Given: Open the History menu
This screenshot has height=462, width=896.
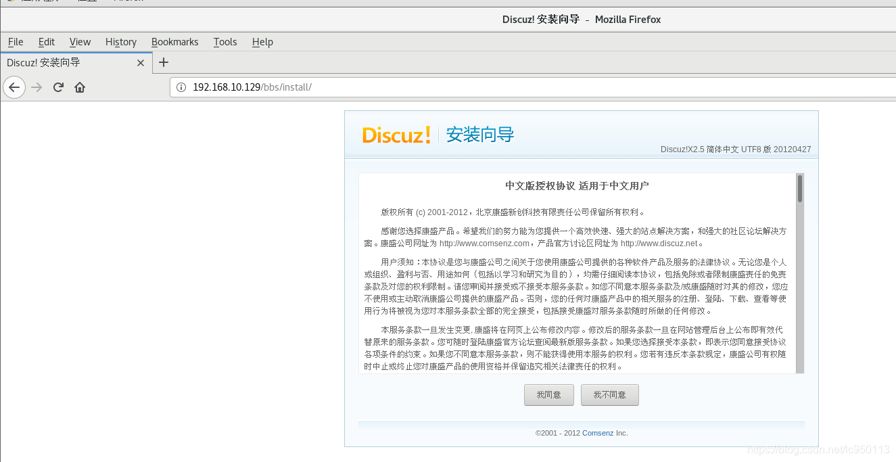Looking at the screenshot, I should pyautogui.click(x=121, y=42).
